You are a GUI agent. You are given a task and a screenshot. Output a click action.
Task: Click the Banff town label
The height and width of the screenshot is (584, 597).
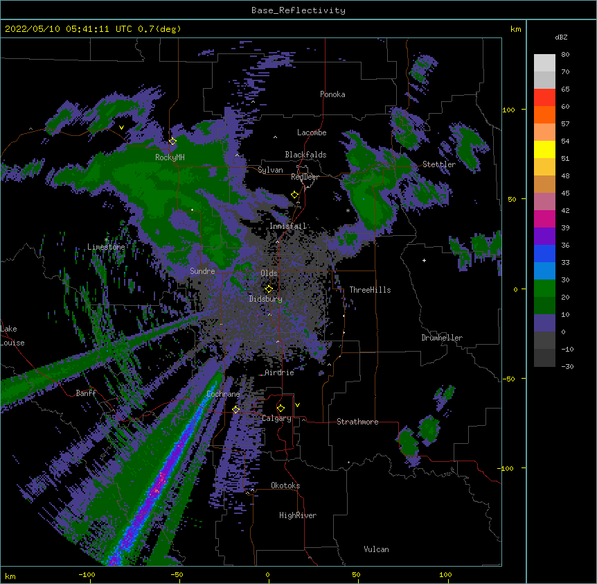86,393
